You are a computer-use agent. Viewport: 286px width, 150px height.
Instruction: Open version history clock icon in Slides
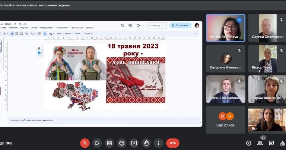pyautogui.click(x=123, y=25)
